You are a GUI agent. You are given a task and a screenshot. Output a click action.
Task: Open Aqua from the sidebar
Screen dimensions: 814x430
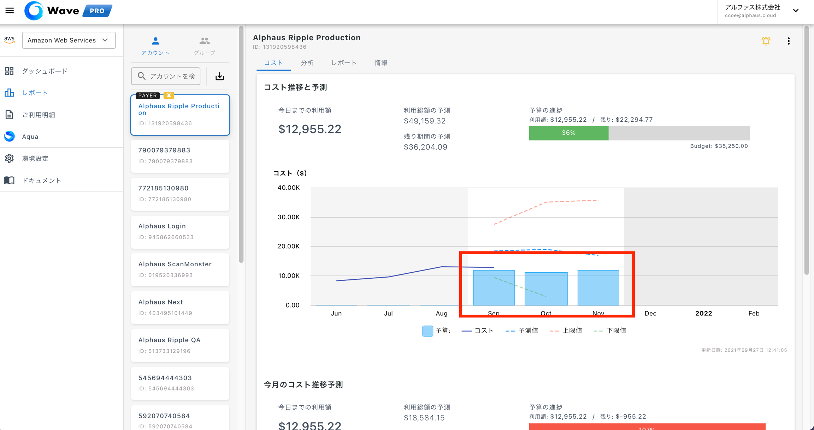pyautogui.click(x=10, y=137)
